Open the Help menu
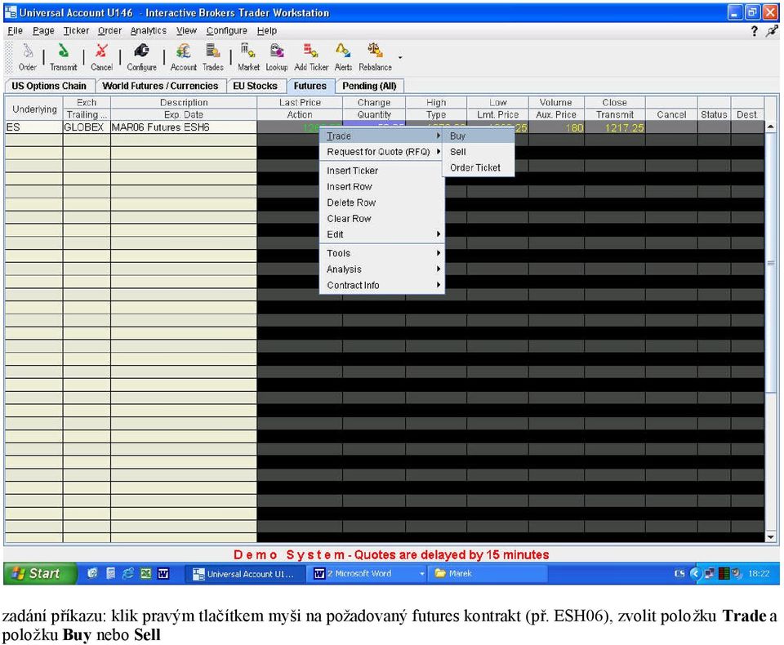This screenshot has height=645, width=784. pyautogui.click(x=266, y=30)
